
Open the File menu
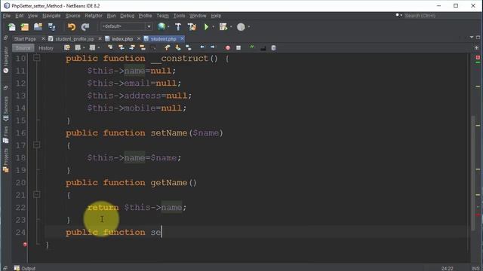7,16
